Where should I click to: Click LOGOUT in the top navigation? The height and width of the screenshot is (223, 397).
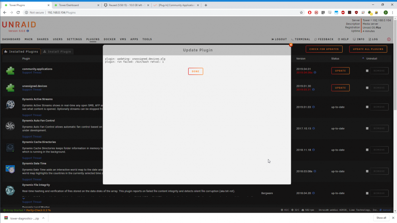click(x=279, y=39)
